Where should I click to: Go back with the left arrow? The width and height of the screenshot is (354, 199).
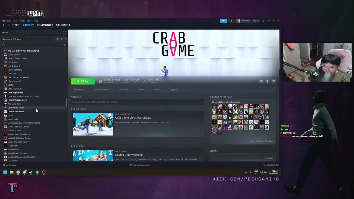[x=4, y=25]
